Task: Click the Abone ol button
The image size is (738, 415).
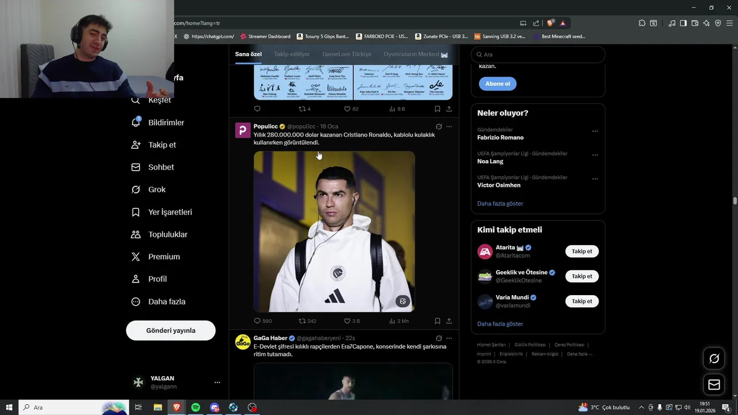Action: coord(498,84)
